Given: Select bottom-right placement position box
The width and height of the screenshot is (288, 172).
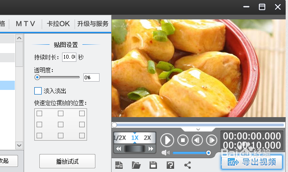Looking at the screenshot, I should pyautogui.click(x=82, y=136).
